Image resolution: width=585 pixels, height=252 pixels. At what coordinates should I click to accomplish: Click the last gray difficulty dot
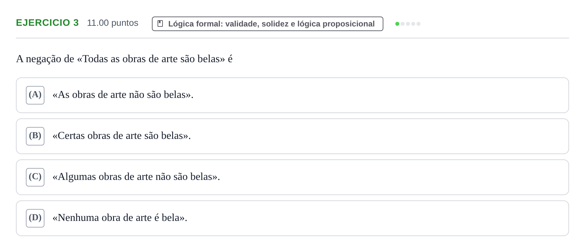point(419,24)
